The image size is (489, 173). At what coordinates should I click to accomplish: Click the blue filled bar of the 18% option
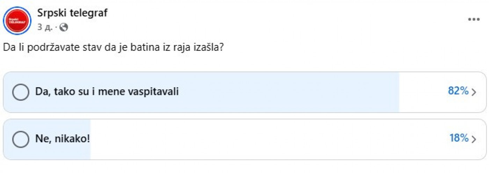tap(47, 139)
